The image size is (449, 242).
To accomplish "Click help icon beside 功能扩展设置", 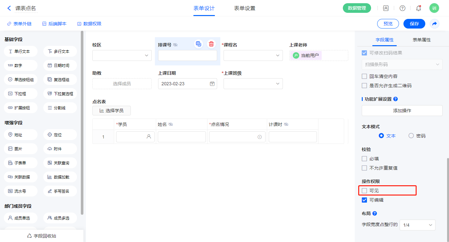I will point(395,99).
